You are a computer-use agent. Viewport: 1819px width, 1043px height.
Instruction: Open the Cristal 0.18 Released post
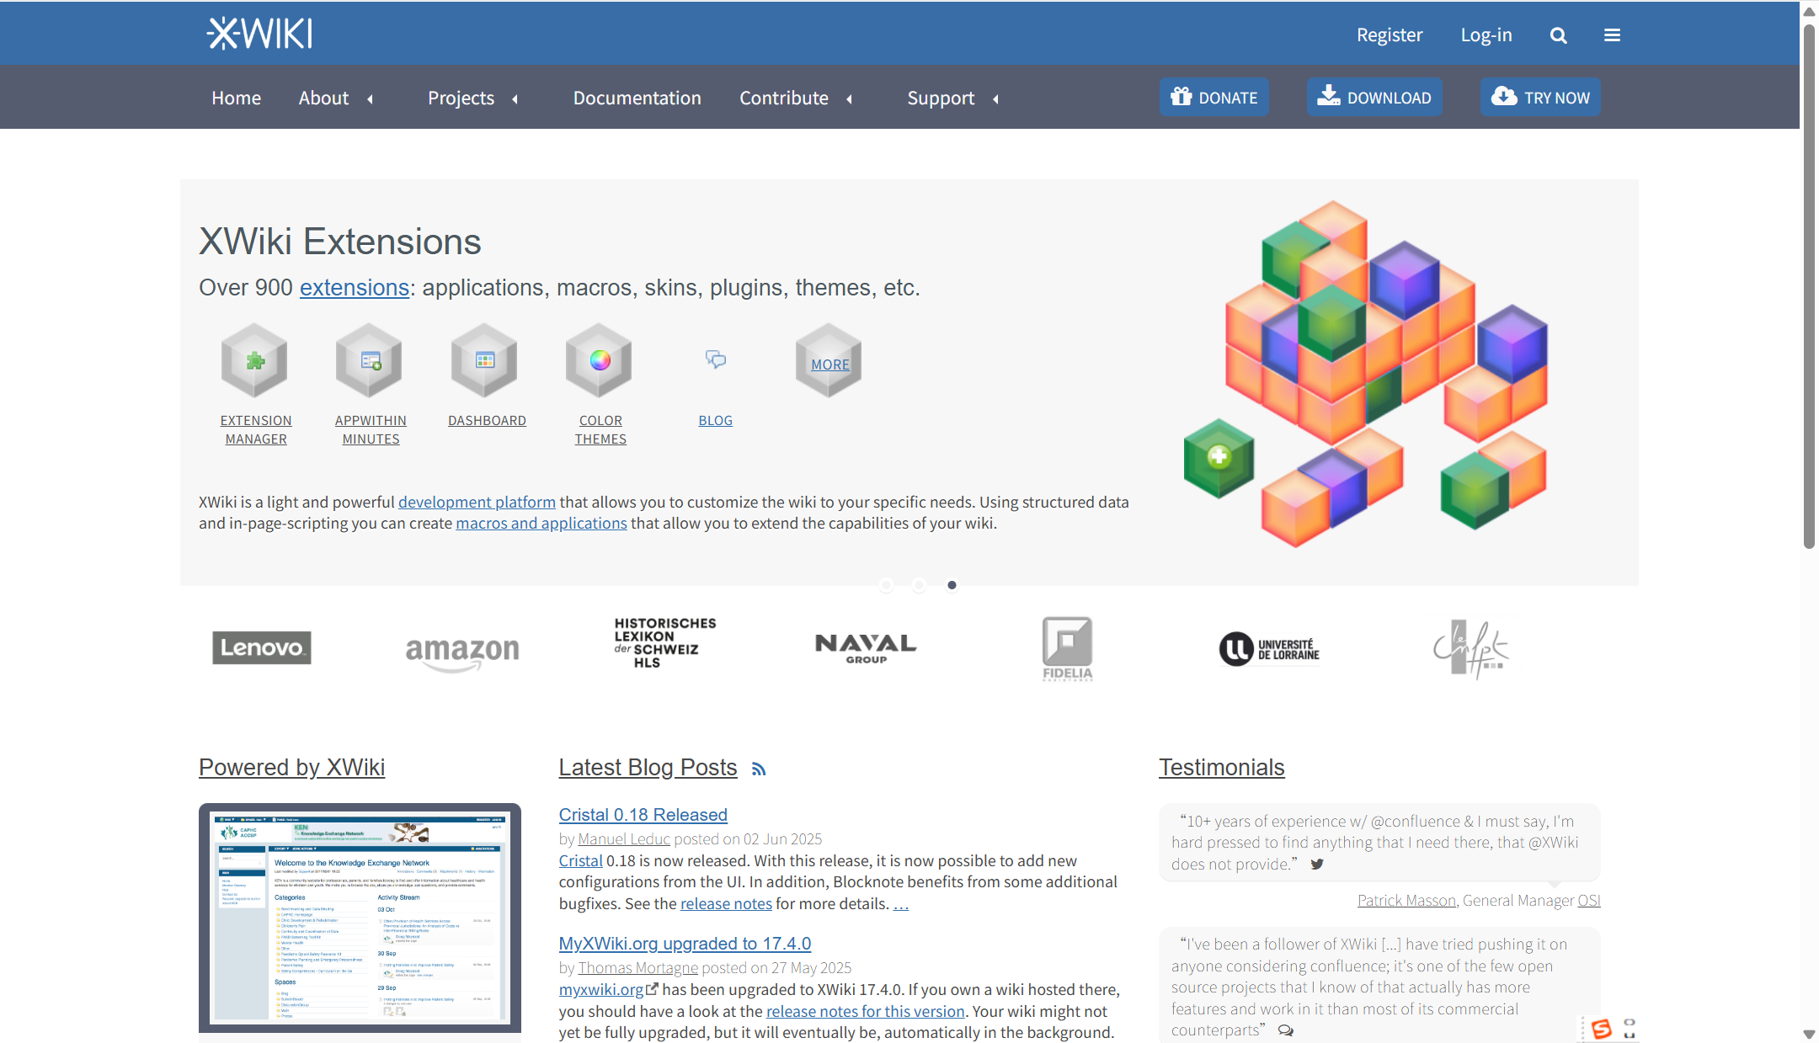(643, 815)
